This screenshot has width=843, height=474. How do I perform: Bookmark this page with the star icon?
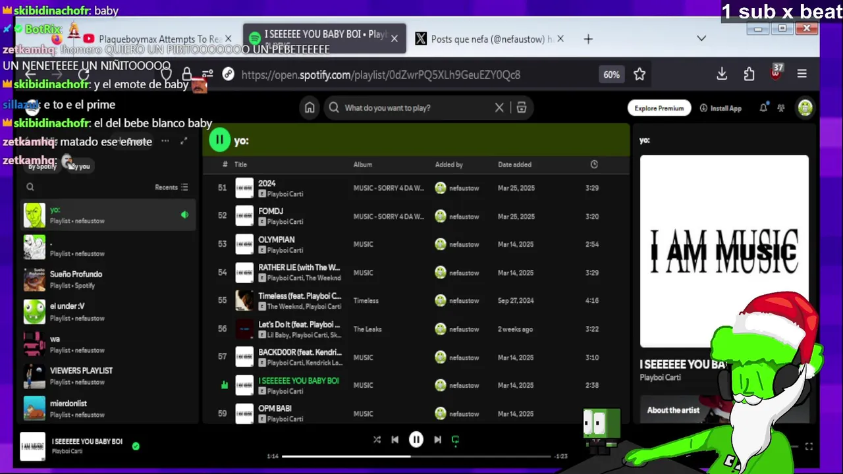[x=639, y=74]
